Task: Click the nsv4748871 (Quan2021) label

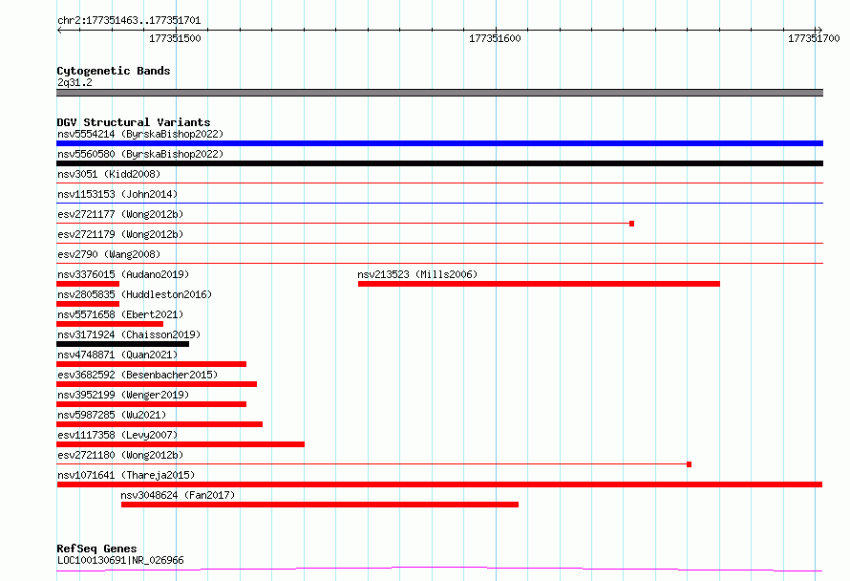Action: point(117,355)
